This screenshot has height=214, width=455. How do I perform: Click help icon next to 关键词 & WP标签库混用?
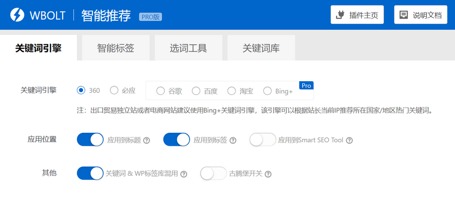184,174
